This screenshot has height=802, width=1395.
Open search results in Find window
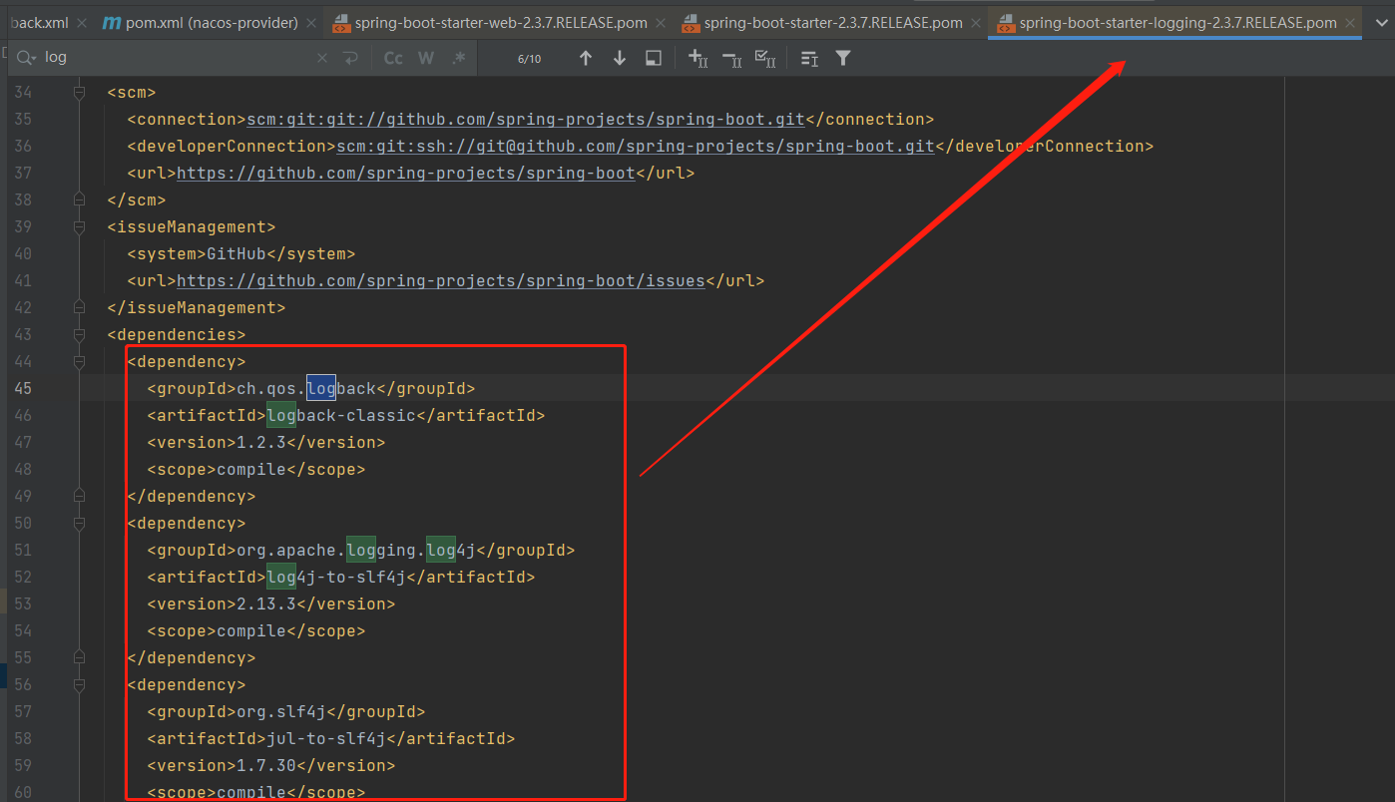pyautogui.click(x=654, y=59)
